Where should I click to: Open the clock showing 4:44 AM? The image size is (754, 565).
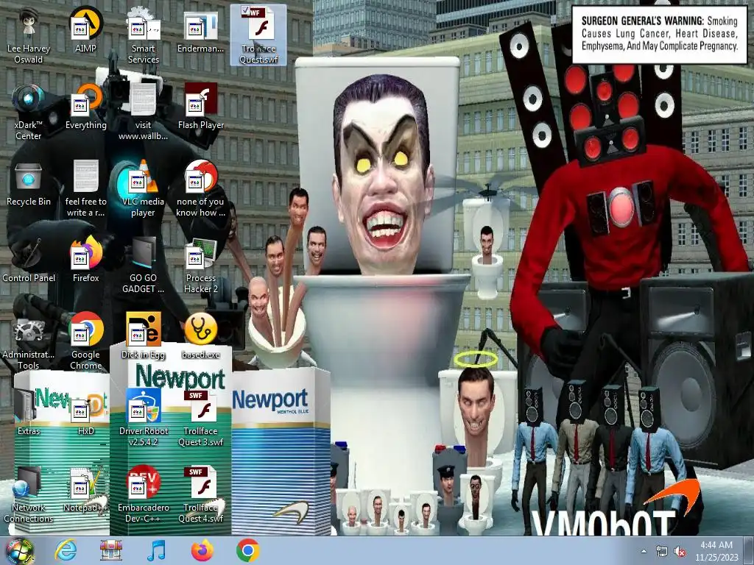[x=716, y=551]
